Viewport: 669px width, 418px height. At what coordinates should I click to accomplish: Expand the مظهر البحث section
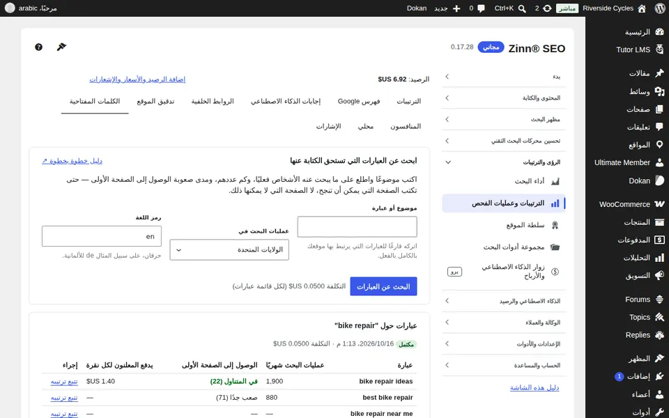pos(504,119)
